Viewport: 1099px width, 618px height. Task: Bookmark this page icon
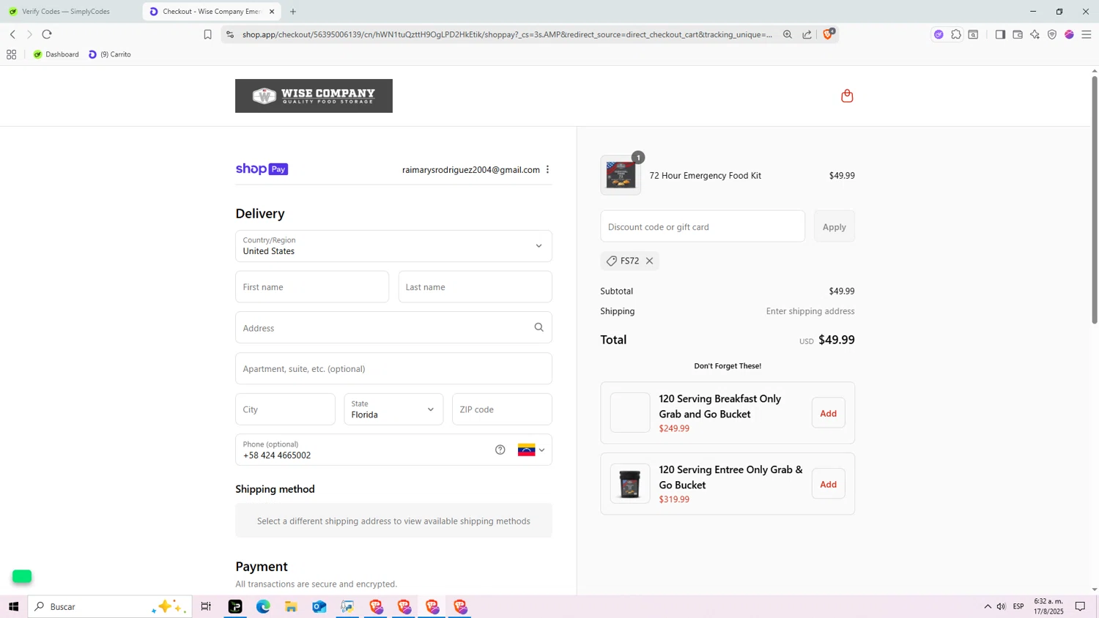click(207, 34)
